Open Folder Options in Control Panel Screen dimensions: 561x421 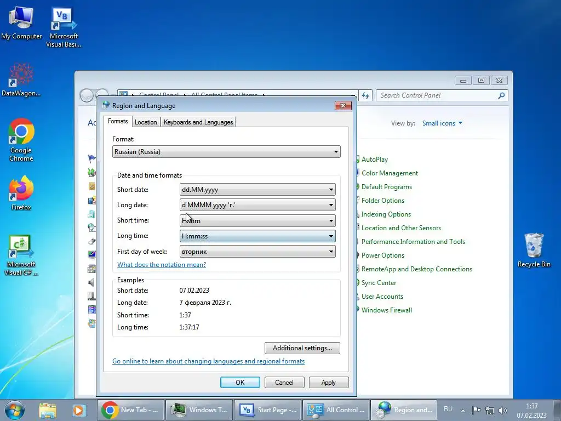[x=382, y=201]
